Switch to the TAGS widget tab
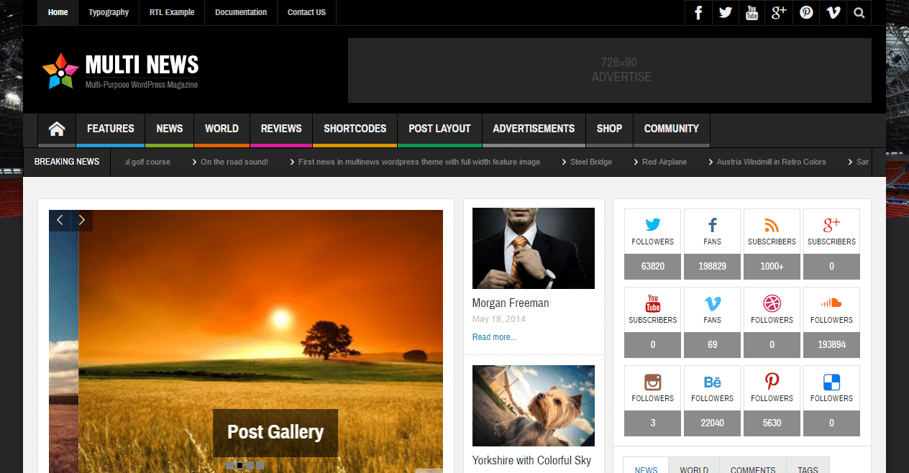The image size is (909, 473). (808, 466)
